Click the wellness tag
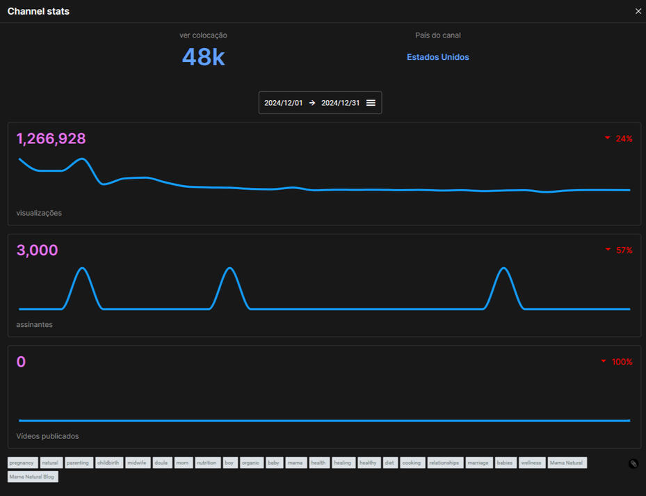Image resolution: width=646 pixels, height=496 pixels. pos(532,463)
